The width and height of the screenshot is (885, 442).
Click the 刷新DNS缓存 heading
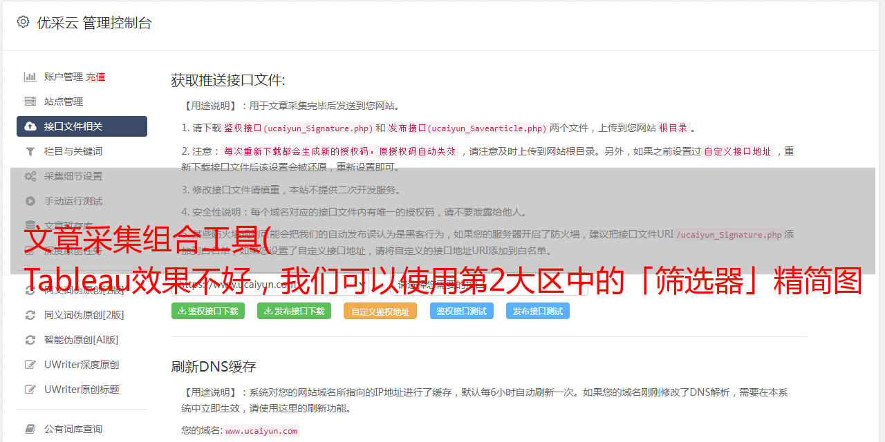(x=214, y=366)
